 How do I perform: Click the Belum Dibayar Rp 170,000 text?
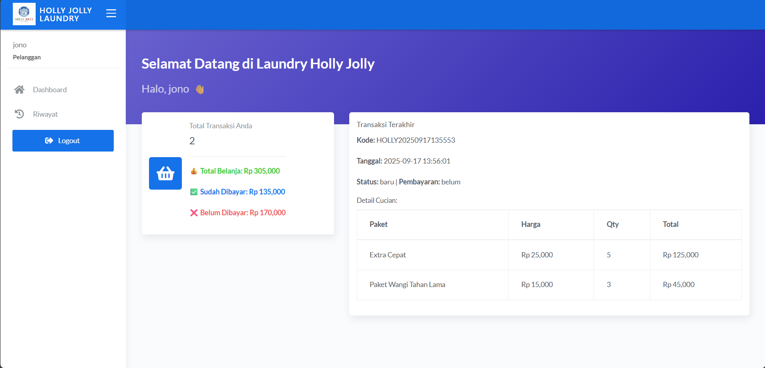point(243,213)
